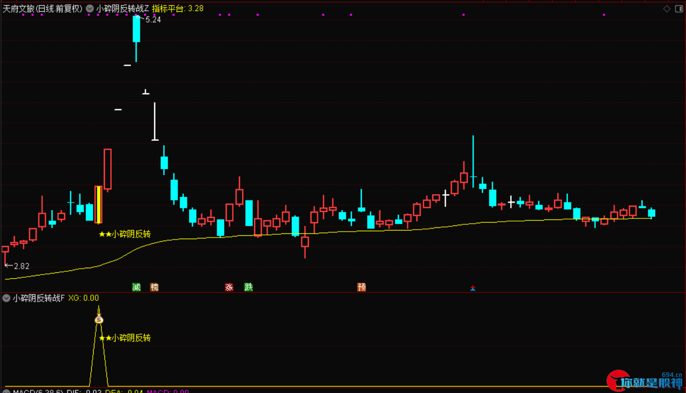The image size is (686, 393).
Task: Click the sub-chart name 小碎阴反转战F
Action: click(39, 298)
